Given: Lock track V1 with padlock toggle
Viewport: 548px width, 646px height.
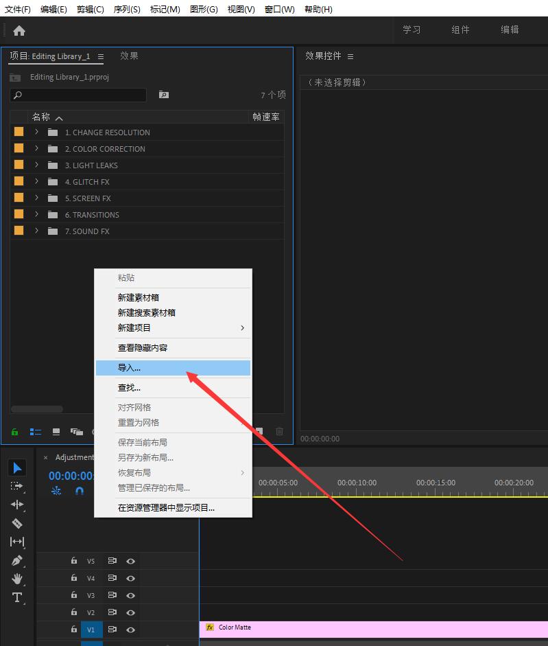Looking at the screenshot, I should [73, 629].
